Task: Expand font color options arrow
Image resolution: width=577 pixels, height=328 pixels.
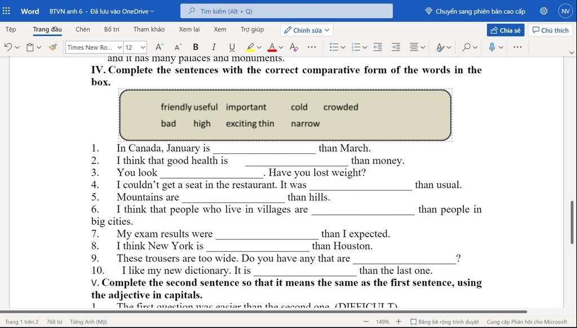Action: pyautogui.click(x=281, y=47)
